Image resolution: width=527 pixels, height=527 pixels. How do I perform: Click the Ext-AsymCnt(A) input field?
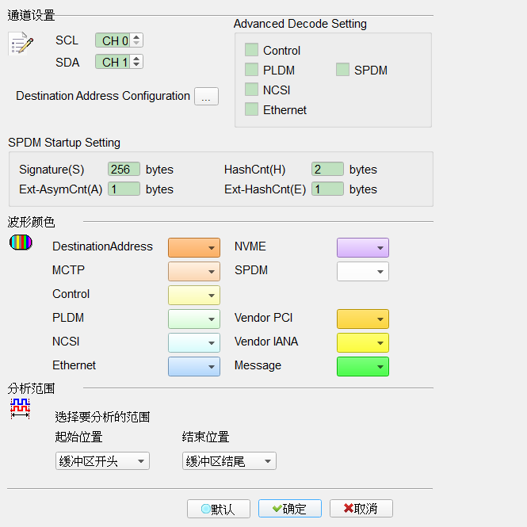click(124, 189)
